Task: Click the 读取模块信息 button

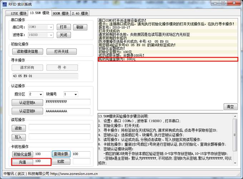Action: 28,52
